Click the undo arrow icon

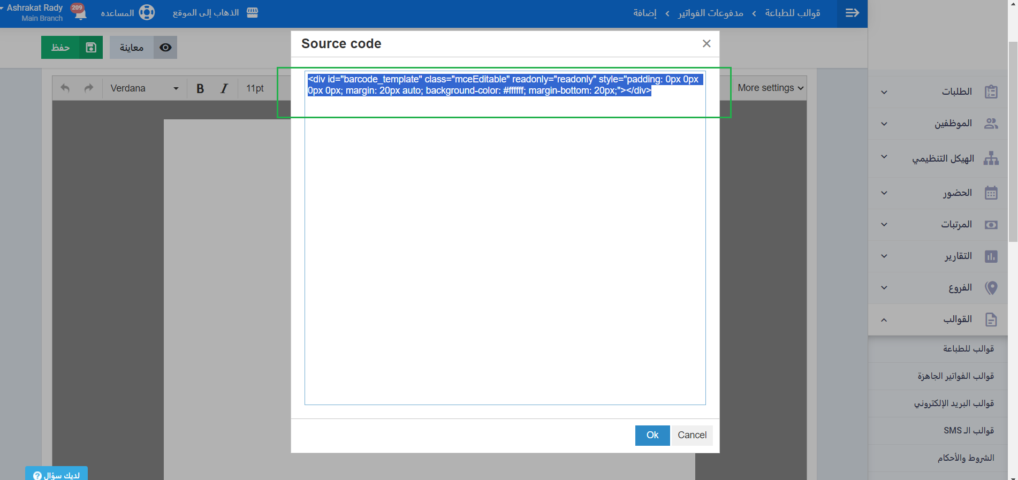coord(65,88)
